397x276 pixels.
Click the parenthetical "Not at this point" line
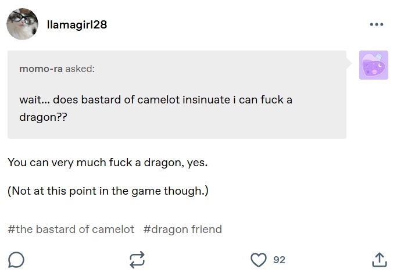tap(108, 191)
